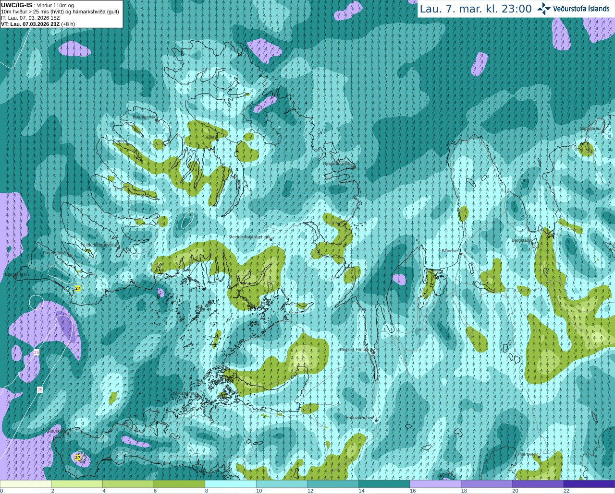Screen dimensions: 615x494
Task: Click the Veðurstofa Íslands logo
Action: [573, 9]
